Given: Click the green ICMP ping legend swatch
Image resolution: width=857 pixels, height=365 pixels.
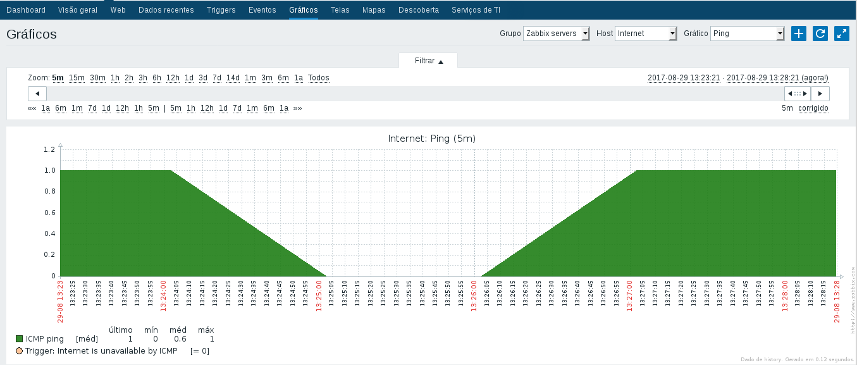Looking at the screenshot, I should [x=19, y=339].
